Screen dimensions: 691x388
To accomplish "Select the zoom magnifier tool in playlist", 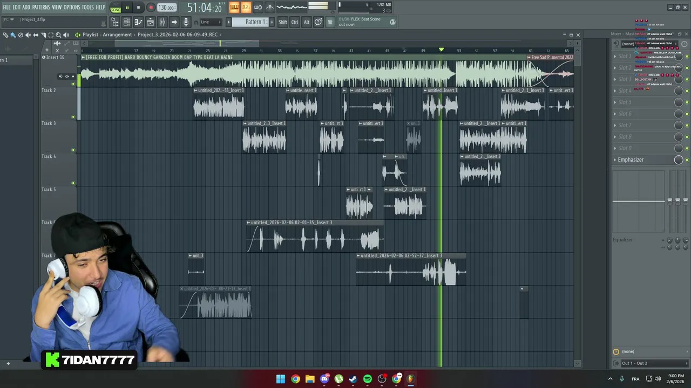I will [x=58, y=35].
